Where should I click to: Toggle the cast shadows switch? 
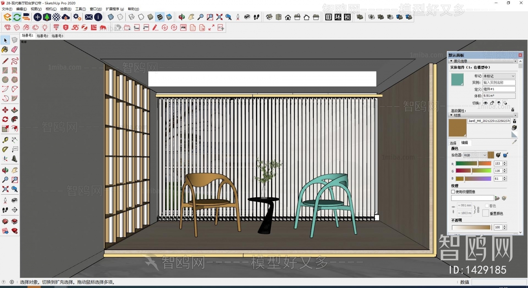[x=499, y=103]
